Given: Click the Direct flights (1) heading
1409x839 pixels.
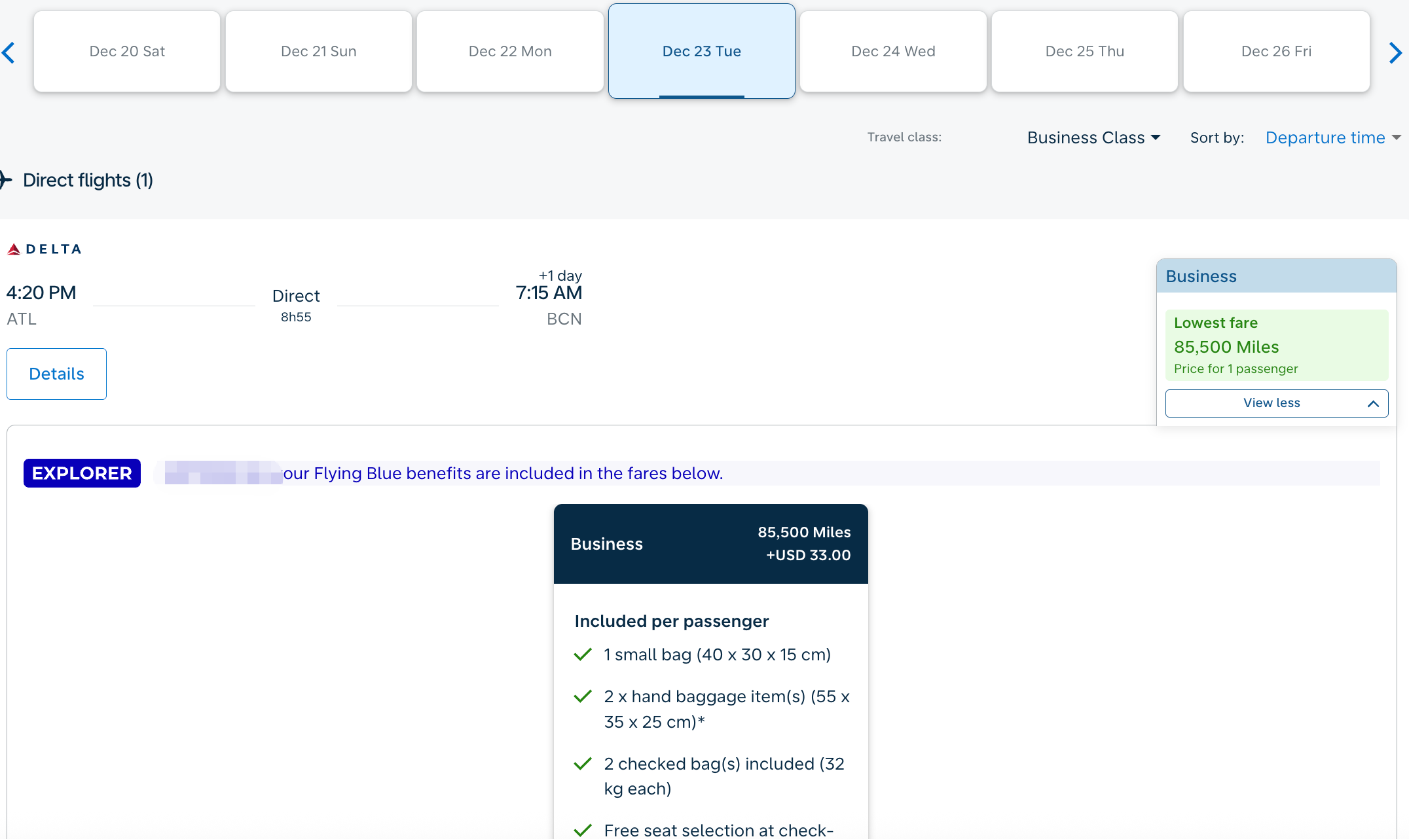Looking at the screenshot, I should [x=88, y=180].
